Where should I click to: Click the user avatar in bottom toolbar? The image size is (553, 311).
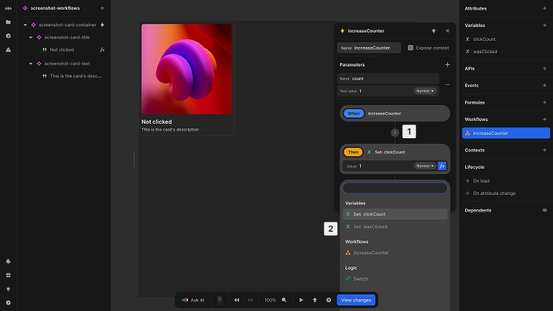coord(220,300)
